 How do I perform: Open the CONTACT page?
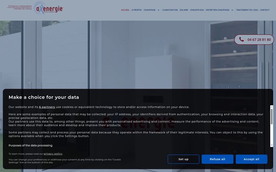[265, 10]
